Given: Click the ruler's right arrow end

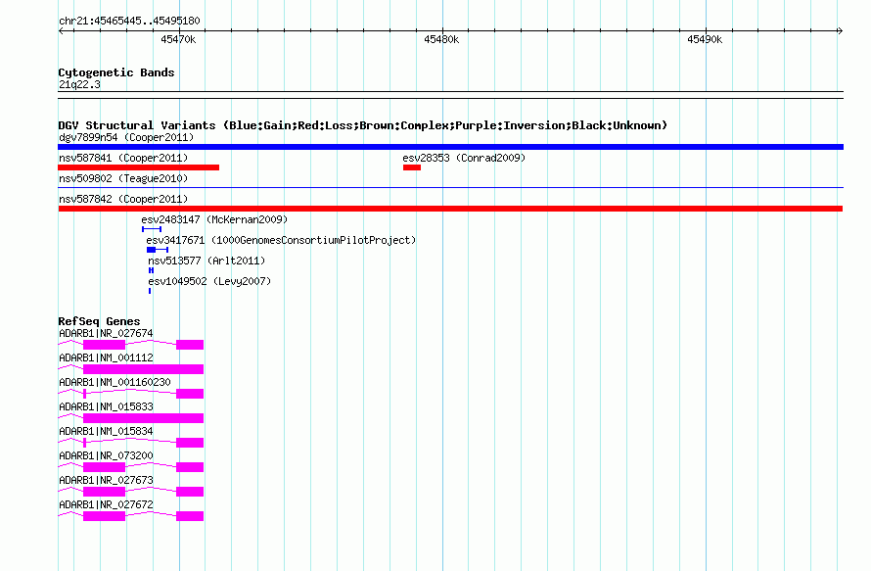Looking at the screenshot, I should click(x=840, y=30).
